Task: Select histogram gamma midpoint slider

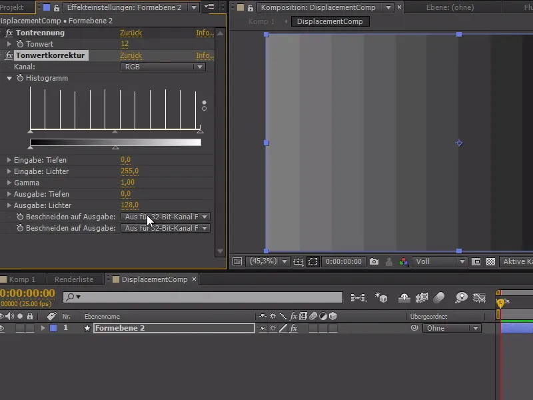Action: tap(115, 131)
